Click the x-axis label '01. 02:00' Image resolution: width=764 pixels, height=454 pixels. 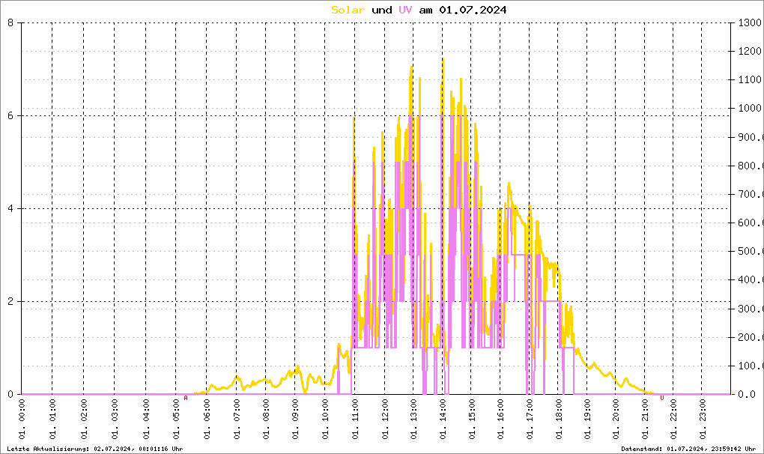coord(84,419)
